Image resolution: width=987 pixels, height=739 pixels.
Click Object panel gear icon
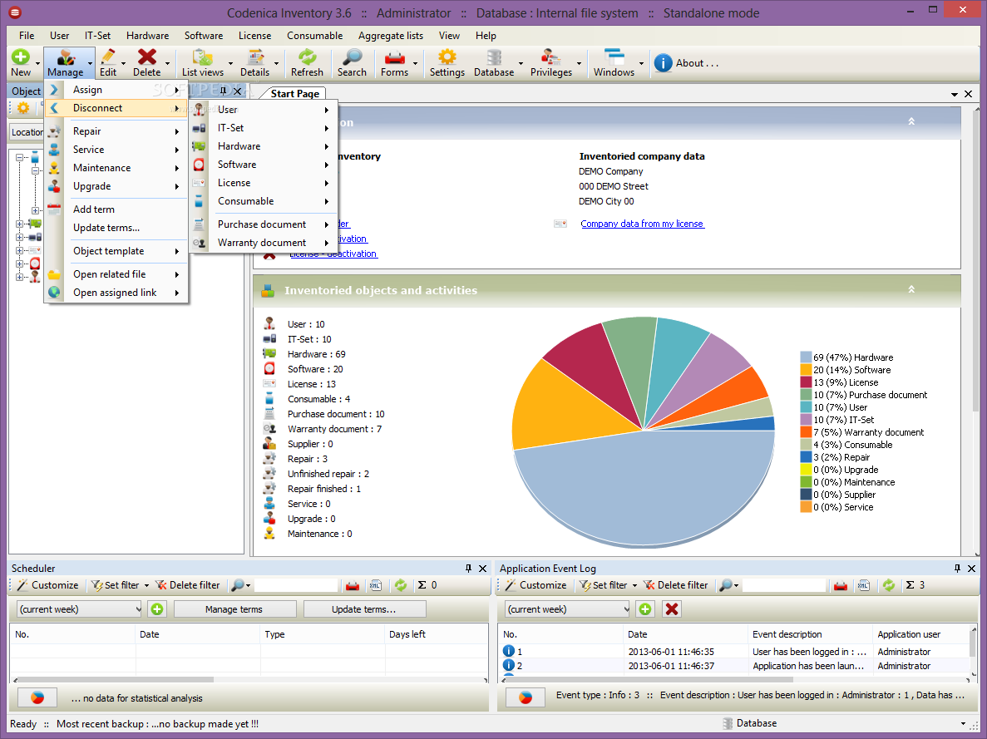pos(23,108)
